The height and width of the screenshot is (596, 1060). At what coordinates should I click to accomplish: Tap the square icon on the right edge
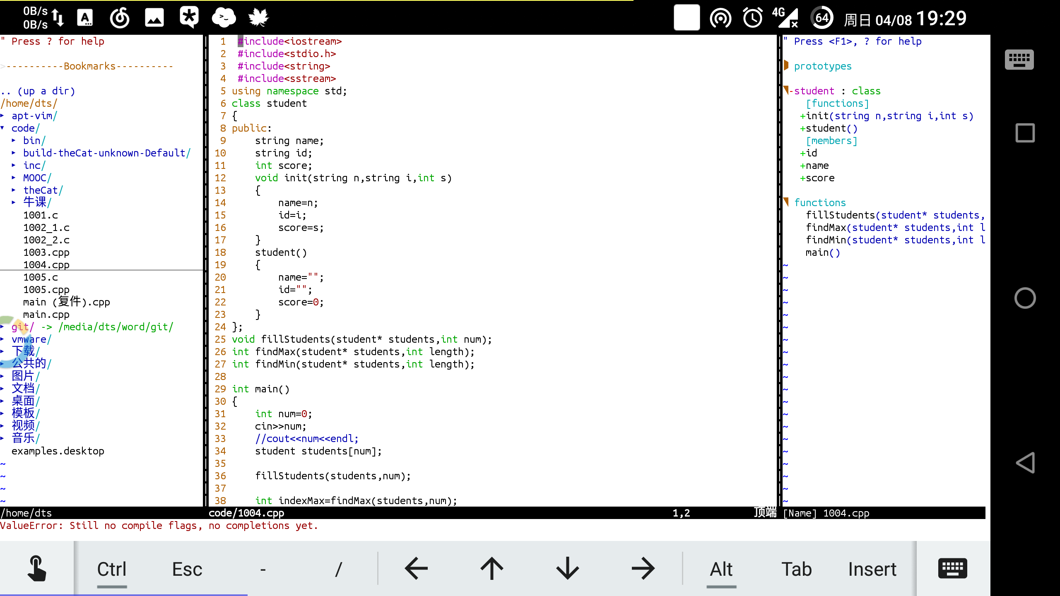point(1025,133)
